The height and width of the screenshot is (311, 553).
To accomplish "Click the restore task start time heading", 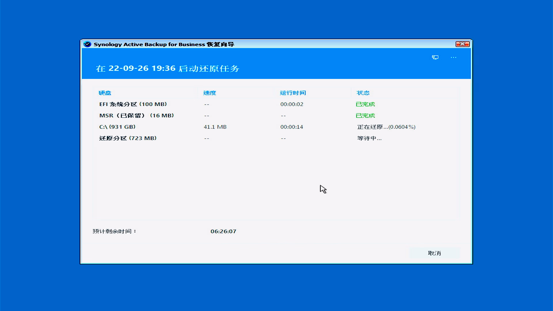I will point(167,68).
